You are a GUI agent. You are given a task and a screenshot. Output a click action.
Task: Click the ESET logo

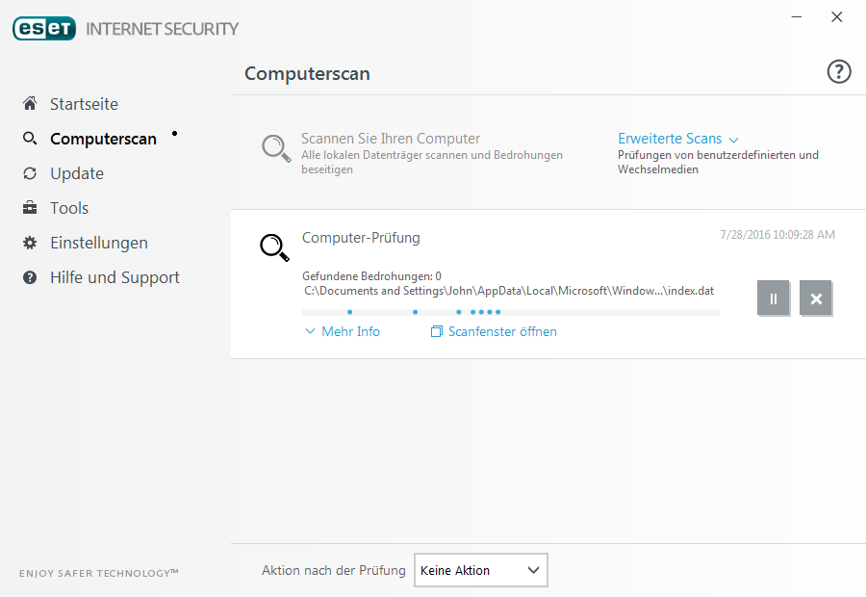tap(44, 29)
